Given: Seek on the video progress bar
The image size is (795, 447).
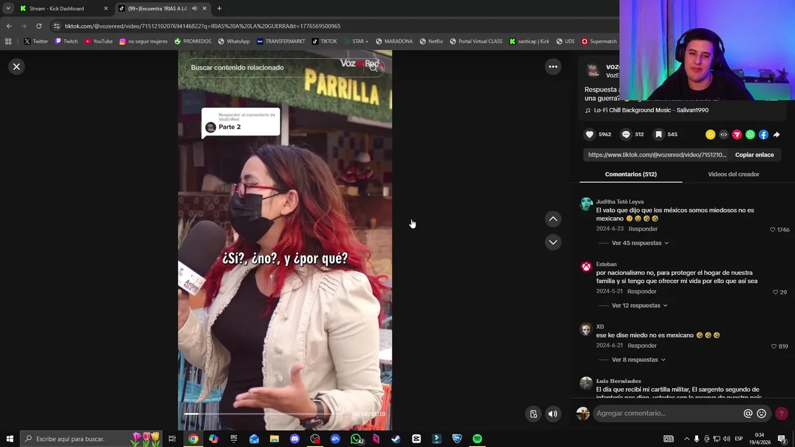Looking at the screenshot, I should pos(266,414).
